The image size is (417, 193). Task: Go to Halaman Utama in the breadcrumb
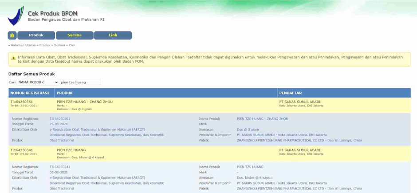pos(23,45)
